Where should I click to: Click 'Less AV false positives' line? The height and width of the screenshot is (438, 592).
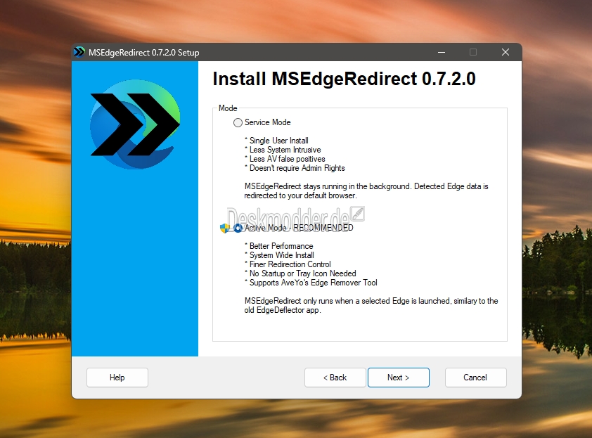click(x=287, y=159)
